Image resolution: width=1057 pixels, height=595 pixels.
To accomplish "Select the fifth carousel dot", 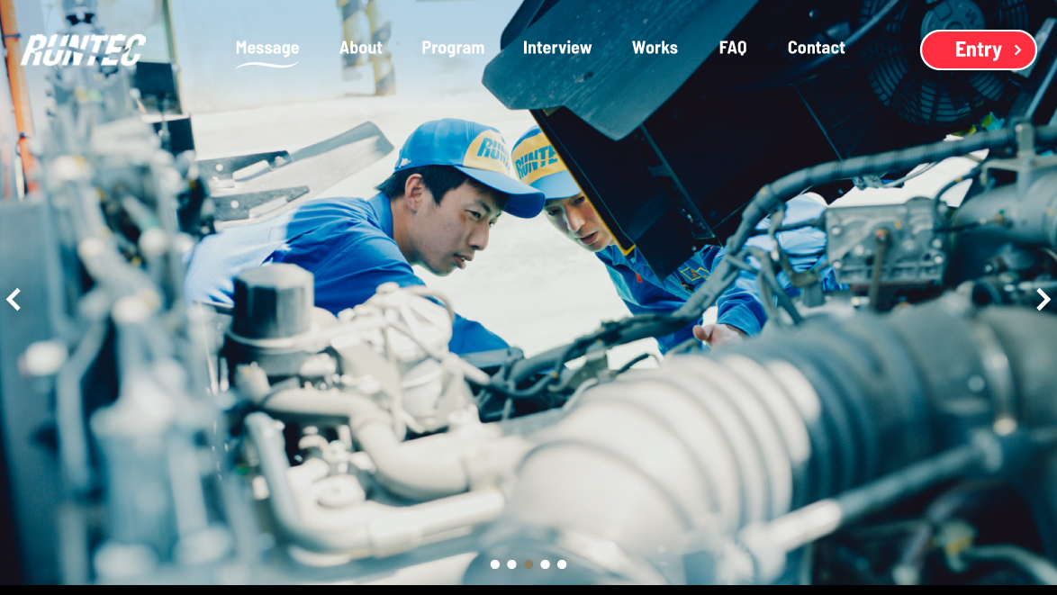I will click(562, 564).
